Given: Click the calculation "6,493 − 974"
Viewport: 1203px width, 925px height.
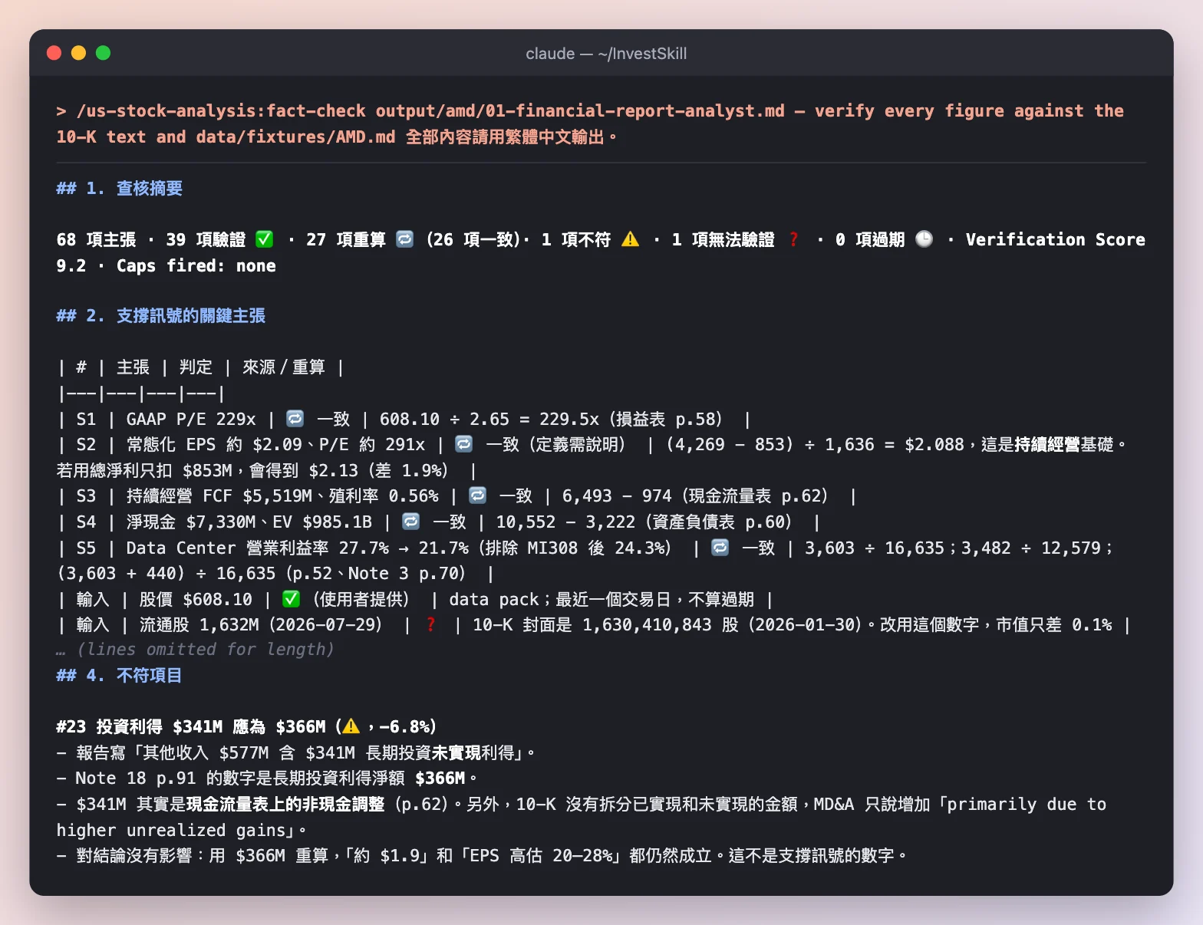Looking at the screenshot, I should 617,495.
